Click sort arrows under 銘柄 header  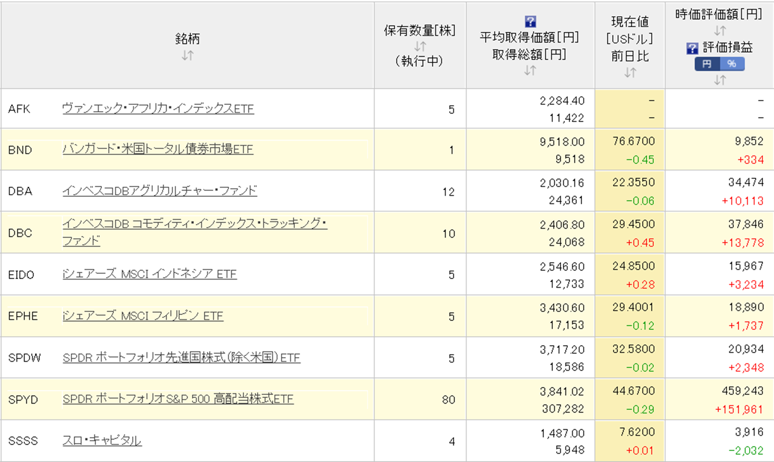[x=187, y=56]
